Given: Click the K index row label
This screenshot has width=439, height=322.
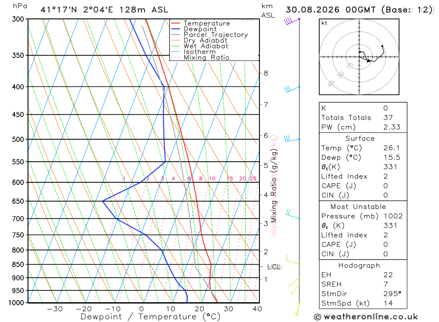Looking at the screenshot, I should click(324, 108).
